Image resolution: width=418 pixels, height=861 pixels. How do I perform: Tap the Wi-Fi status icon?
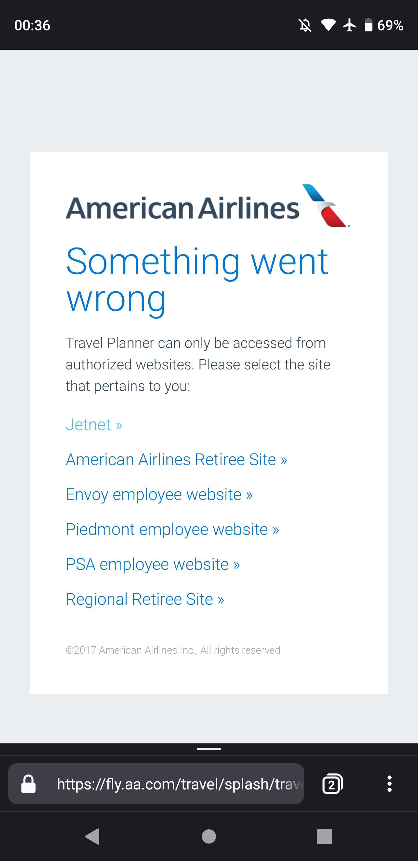tap(328, 25)
